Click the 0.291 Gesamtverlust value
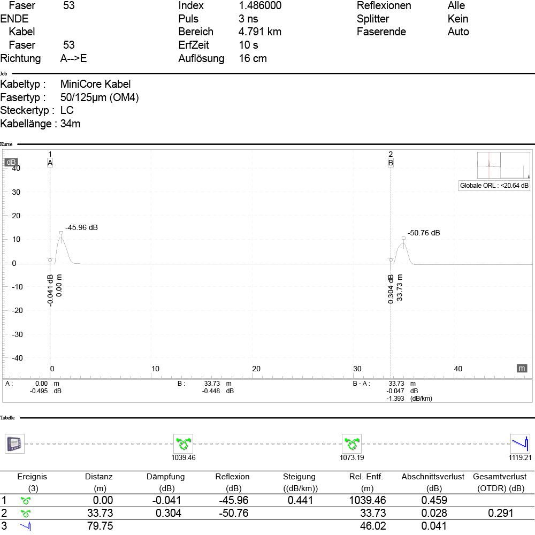 [500, 514]
